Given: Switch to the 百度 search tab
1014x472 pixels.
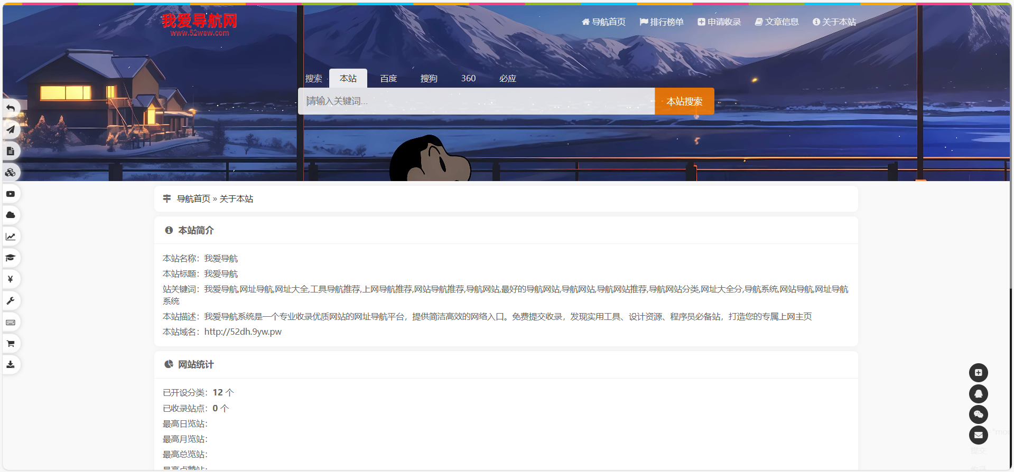Looking at the screenshot, I should [388, 79].
